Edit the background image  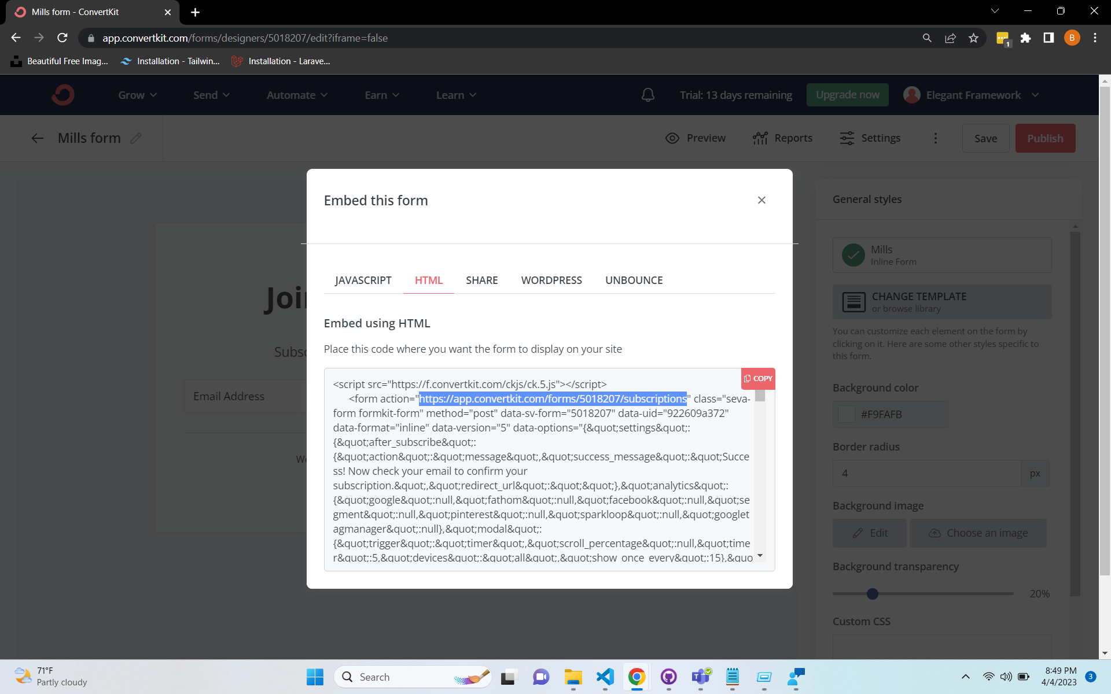click(x=869, y=533)
